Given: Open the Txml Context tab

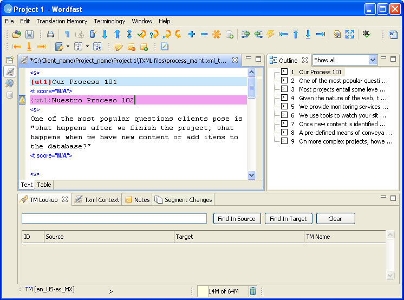Looking at the screenshot, I should [x=97, y=200].
